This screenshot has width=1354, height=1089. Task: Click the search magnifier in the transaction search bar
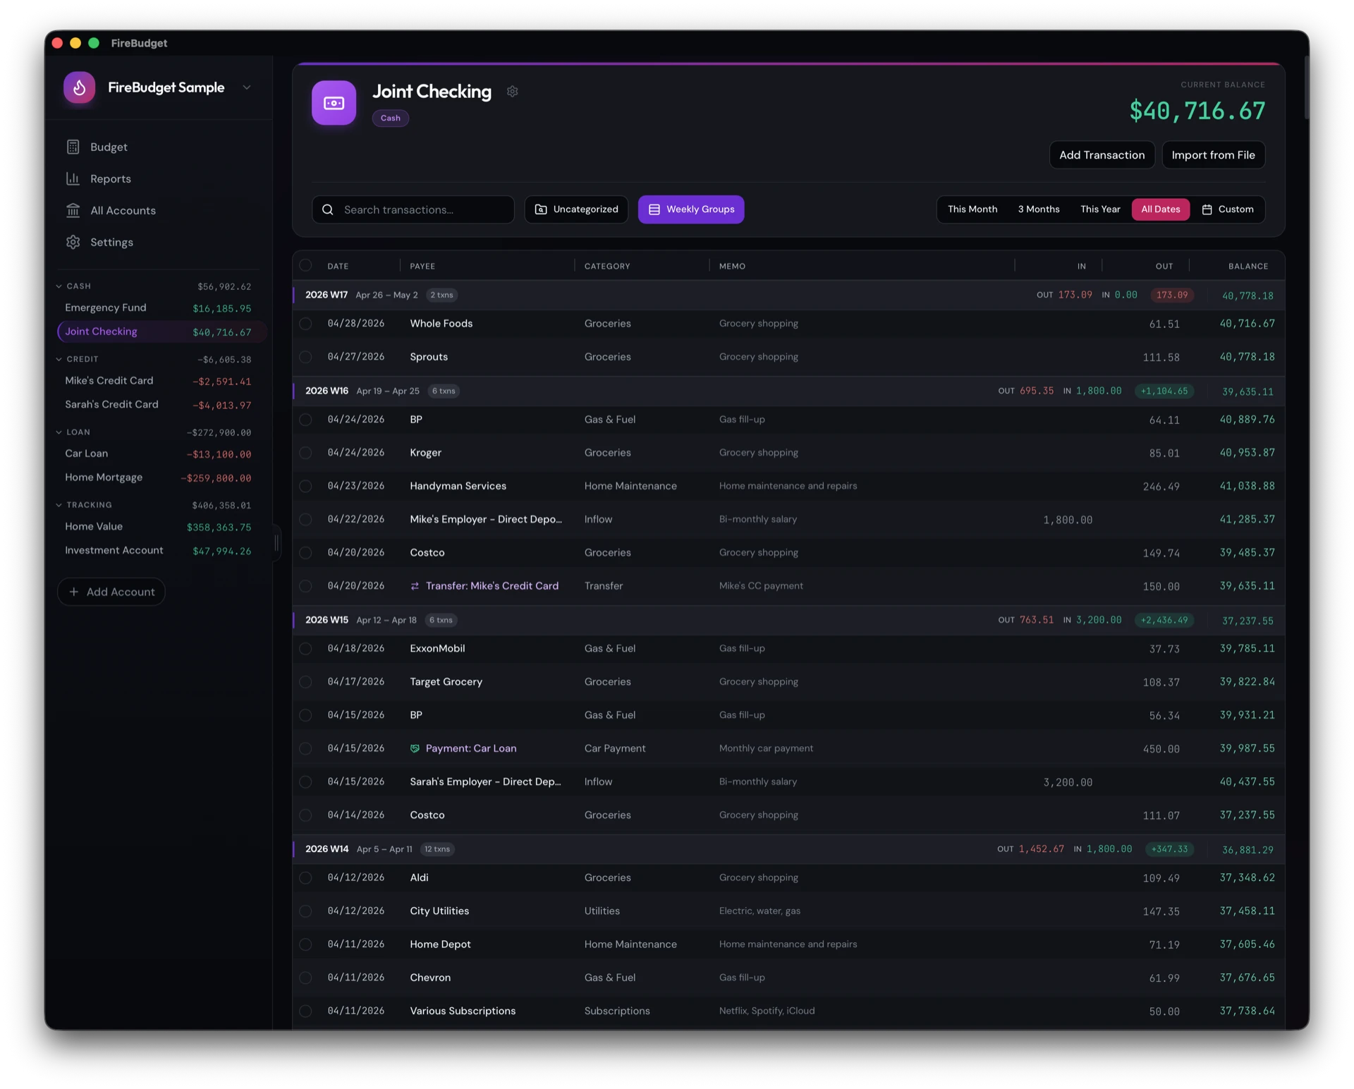point(327,209)
